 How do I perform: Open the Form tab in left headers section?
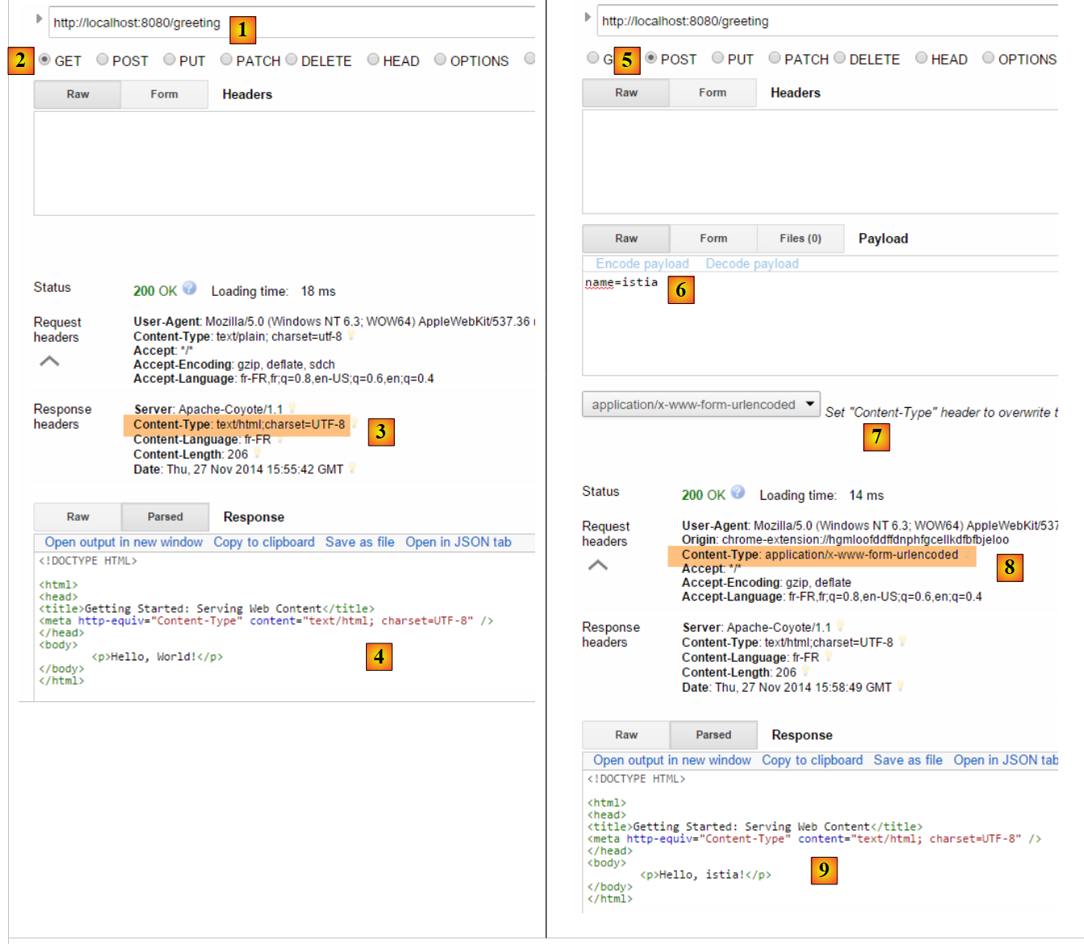(x=164, y=94)
